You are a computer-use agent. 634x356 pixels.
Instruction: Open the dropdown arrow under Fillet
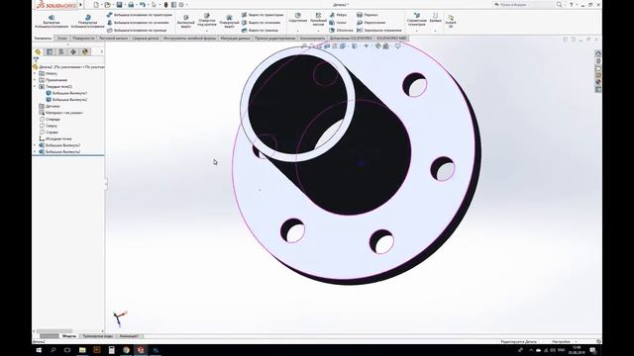point(298,31)
